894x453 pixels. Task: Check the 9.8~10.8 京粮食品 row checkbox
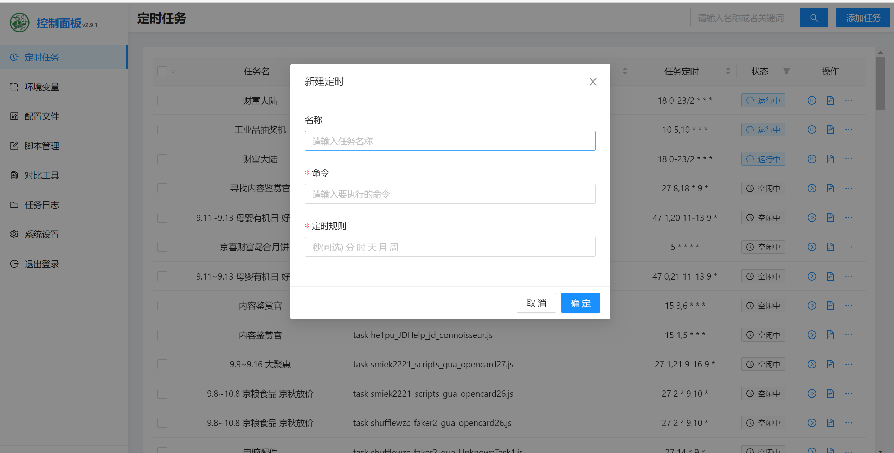tap(162, 393)
